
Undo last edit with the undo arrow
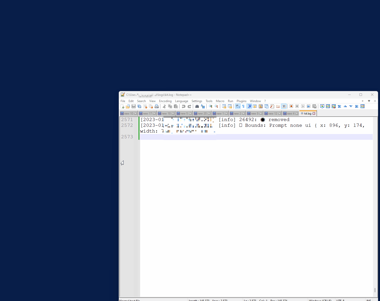pos(184,107)
